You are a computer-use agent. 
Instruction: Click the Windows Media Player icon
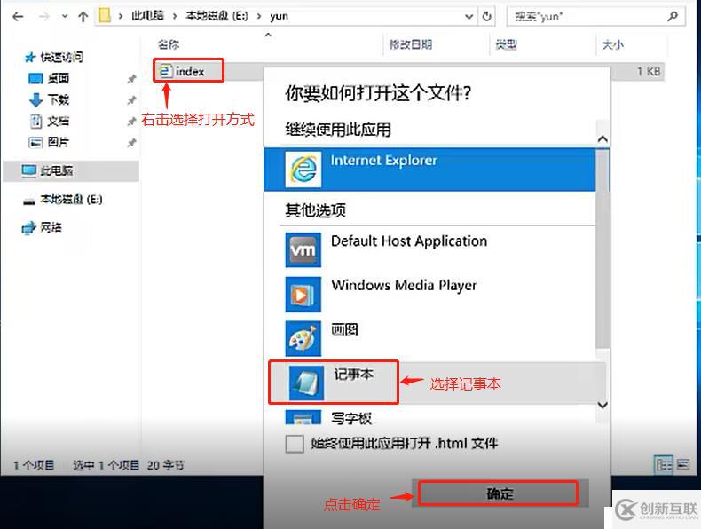click(x=303, y=295)
